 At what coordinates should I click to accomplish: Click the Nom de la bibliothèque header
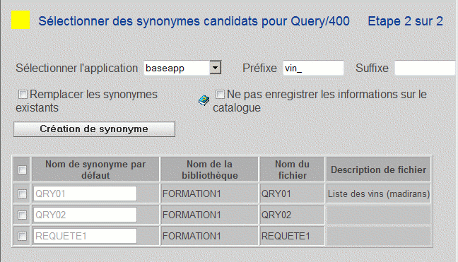(210, 169)
